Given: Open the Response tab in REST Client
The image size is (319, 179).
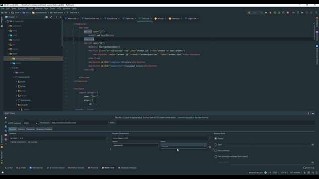Looking at the screenshot, I should (x=30, y=129).
